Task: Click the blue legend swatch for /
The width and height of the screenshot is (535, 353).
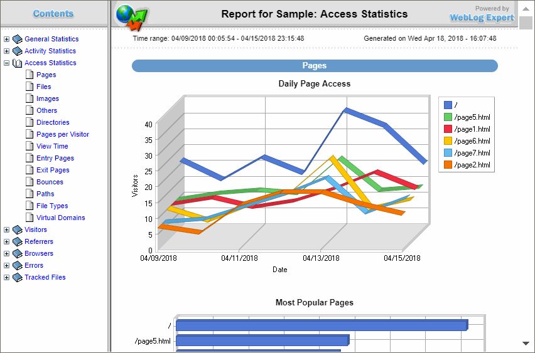Action: click(x=448, y=105)
